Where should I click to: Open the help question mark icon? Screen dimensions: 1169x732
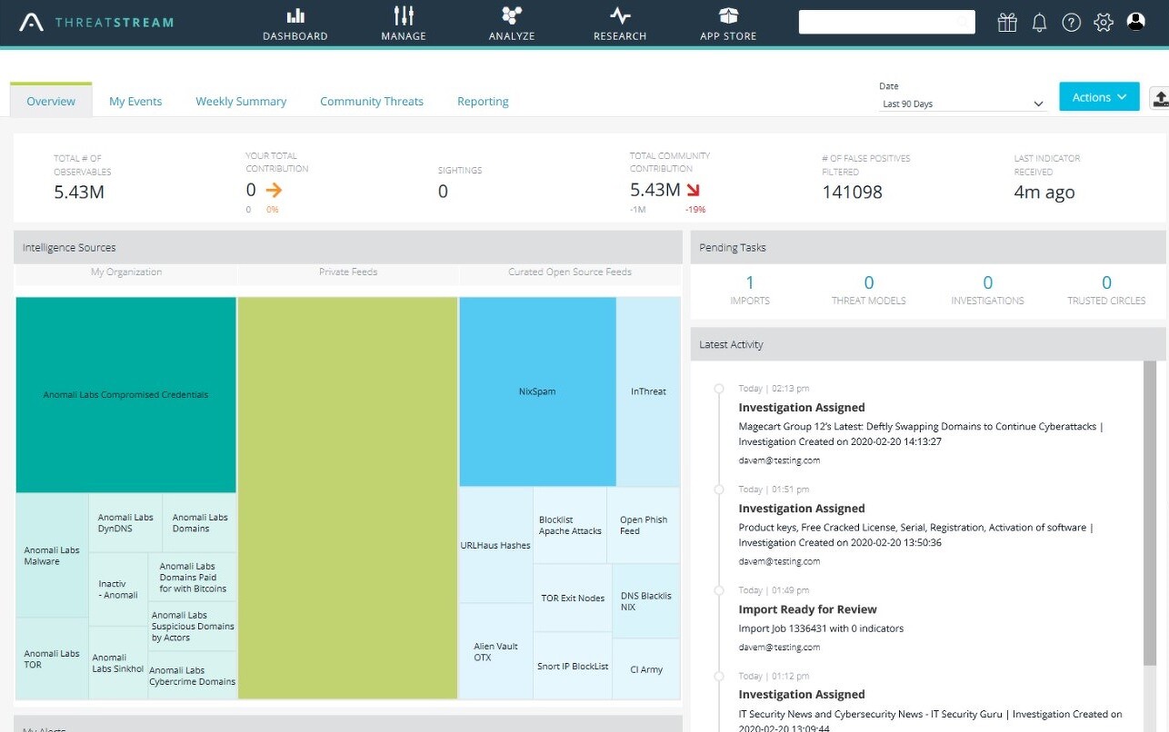[x=1072, y=23]
